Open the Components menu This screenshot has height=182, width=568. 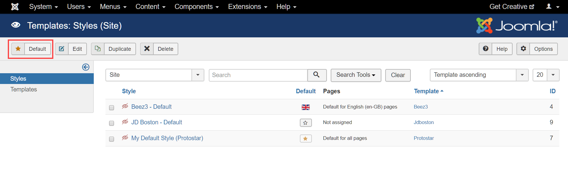(x=197, y=7)
